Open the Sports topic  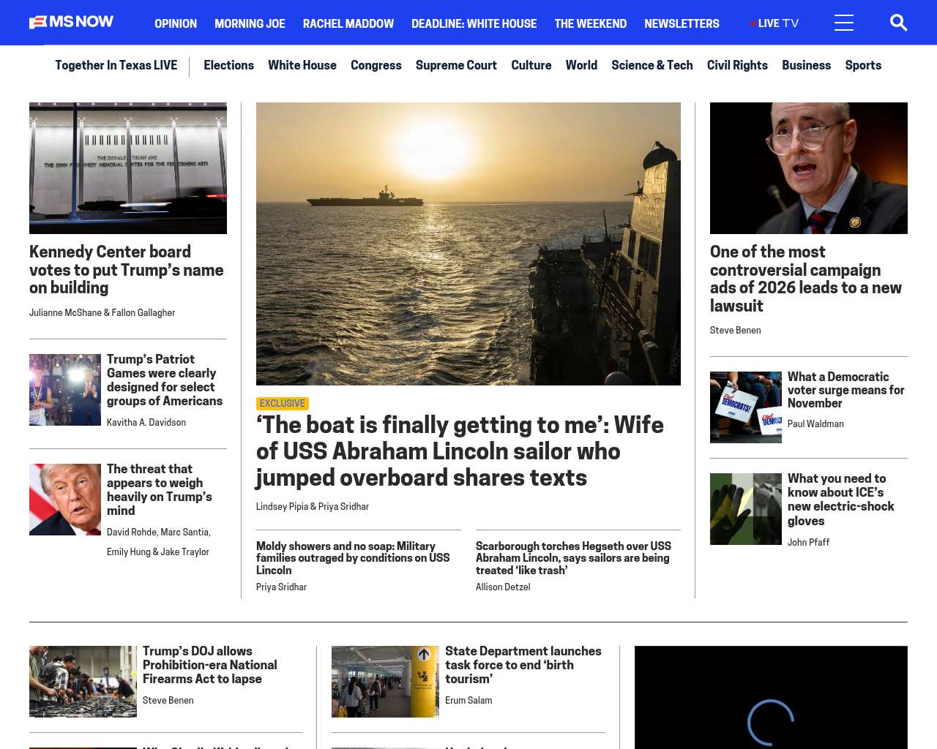(863, 65)
